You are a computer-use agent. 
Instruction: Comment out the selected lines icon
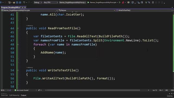(146, 2)
